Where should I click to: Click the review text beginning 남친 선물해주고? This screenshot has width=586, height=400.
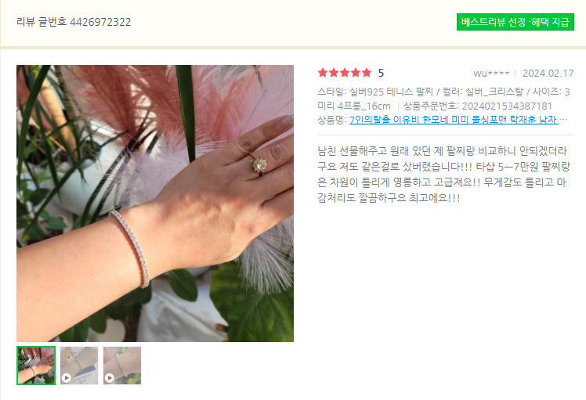pyautogui.click(x=443, y=174)
